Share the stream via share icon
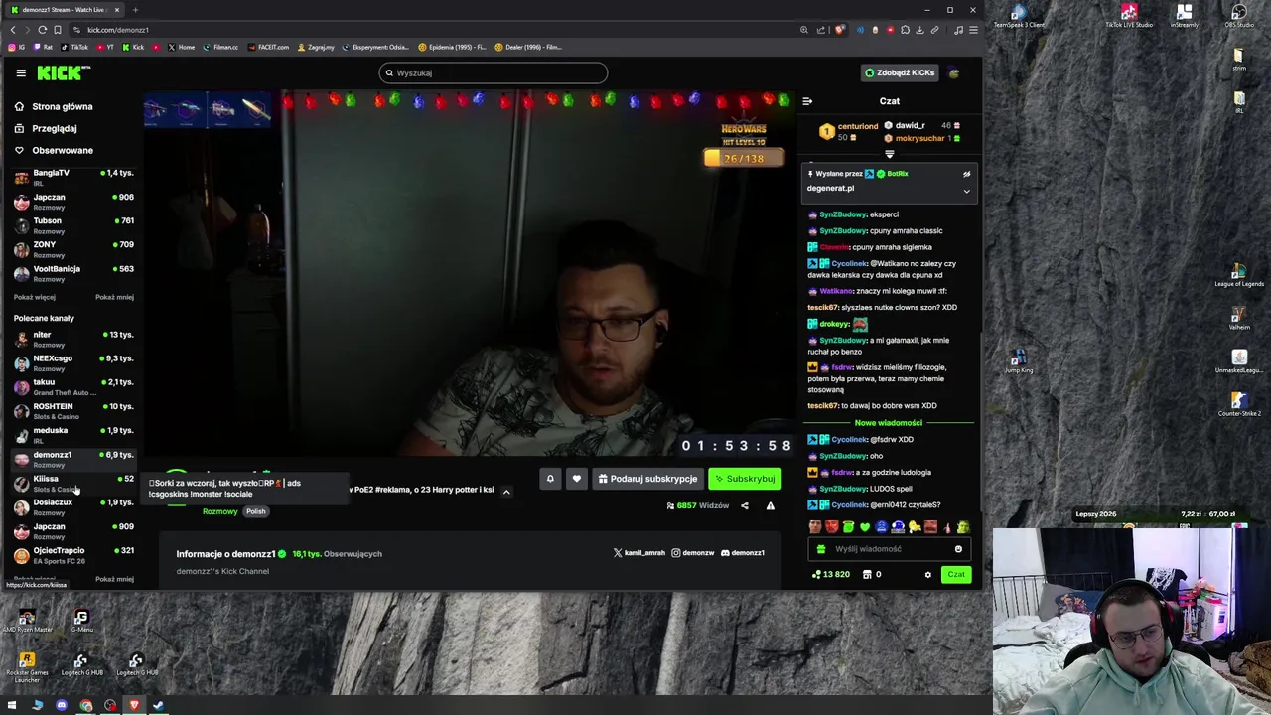This screenshot has width=1271, height=715. click(745, 506)
